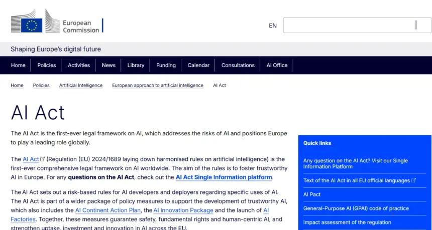Open the Calendar navigation menu item
The image size is (432, 230).
coord(198,65)
